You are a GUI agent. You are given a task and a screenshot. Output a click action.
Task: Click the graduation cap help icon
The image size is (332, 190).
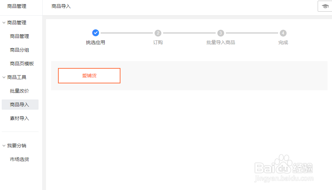[325, 6]
